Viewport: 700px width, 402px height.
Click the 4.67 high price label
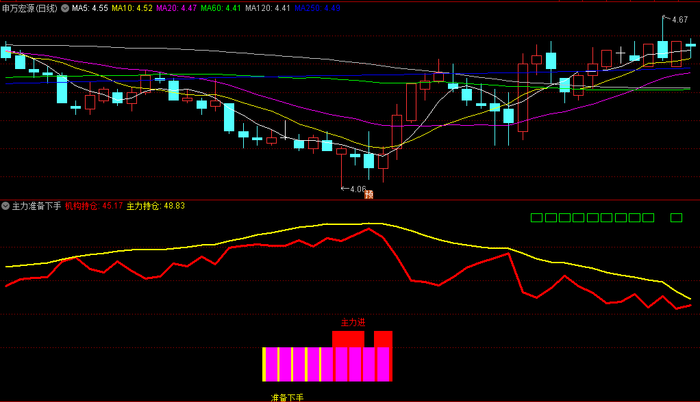click(679, 20)
